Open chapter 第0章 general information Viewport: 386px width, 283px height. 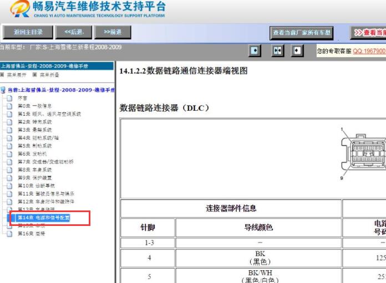point(35,106)
